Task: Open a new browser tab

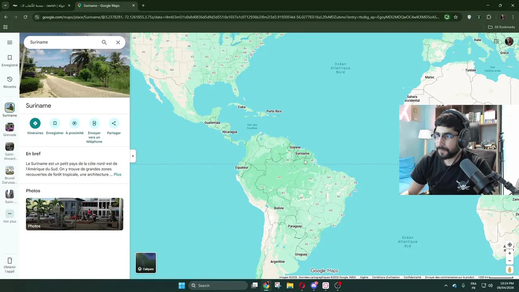Action: (x=143, y=6)
